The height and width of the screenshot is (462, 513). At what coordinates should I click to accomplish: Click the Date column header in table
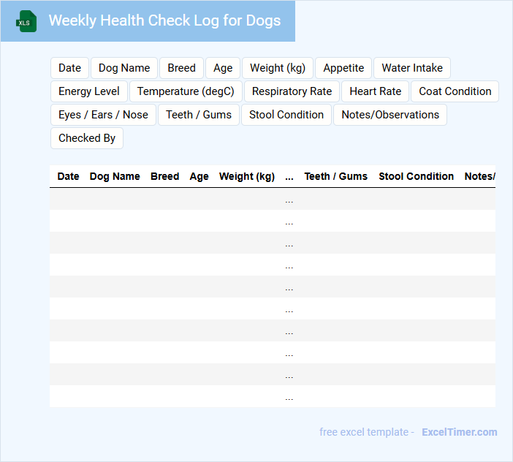point(68,176)
